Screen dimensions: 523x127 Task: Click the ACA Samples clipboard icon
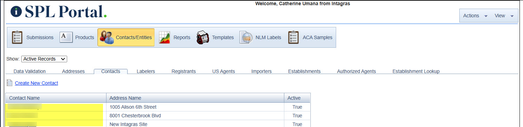pyautogui.click(x=294, y=37)
